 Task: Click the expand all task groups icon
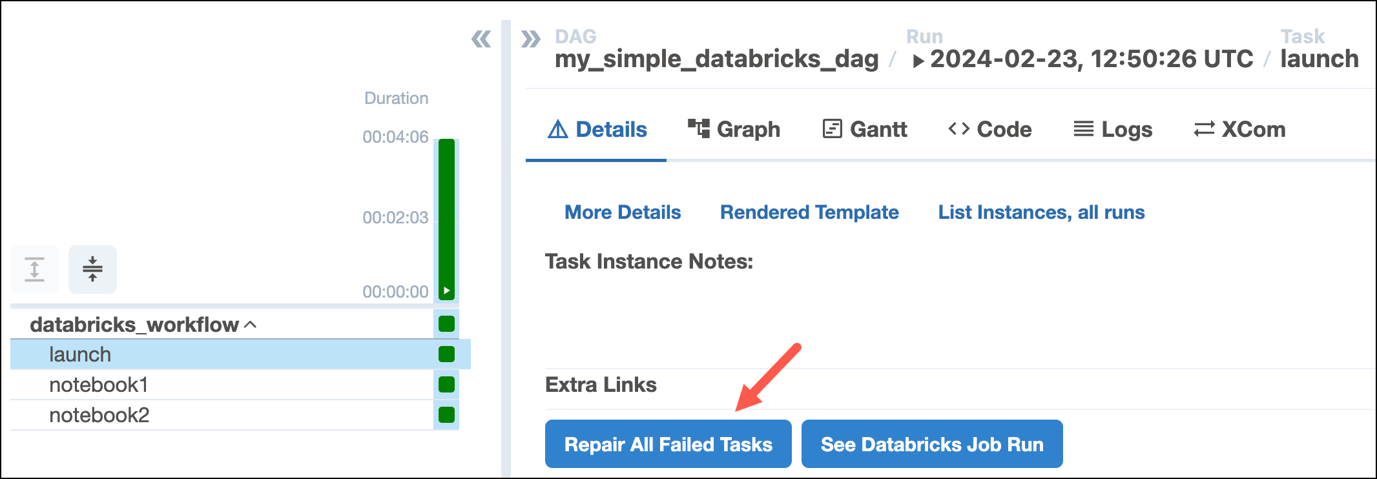(34, 269)
